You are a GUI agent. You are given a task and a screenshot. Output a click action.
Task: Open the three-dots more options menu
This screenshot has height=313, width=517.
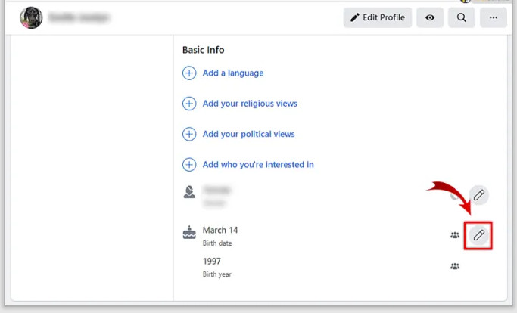493,17
